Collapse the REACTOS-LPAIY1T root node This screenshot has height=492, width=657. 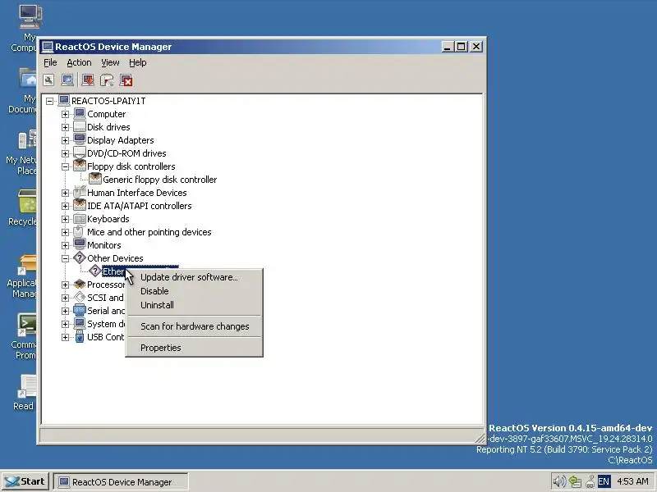pyautogui.click(x=50, y=101)
